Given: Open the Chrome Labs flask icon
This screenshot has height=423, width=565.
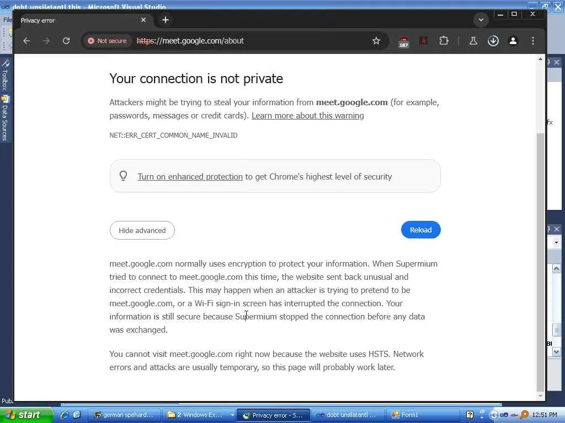Looking at the screenshot, I should tap(473, 41).
